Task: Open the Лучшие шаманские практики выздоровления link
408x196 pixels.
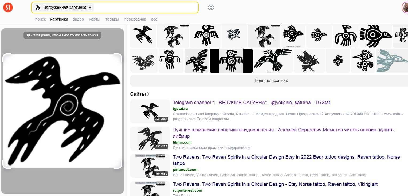Action: click(284, 130)
